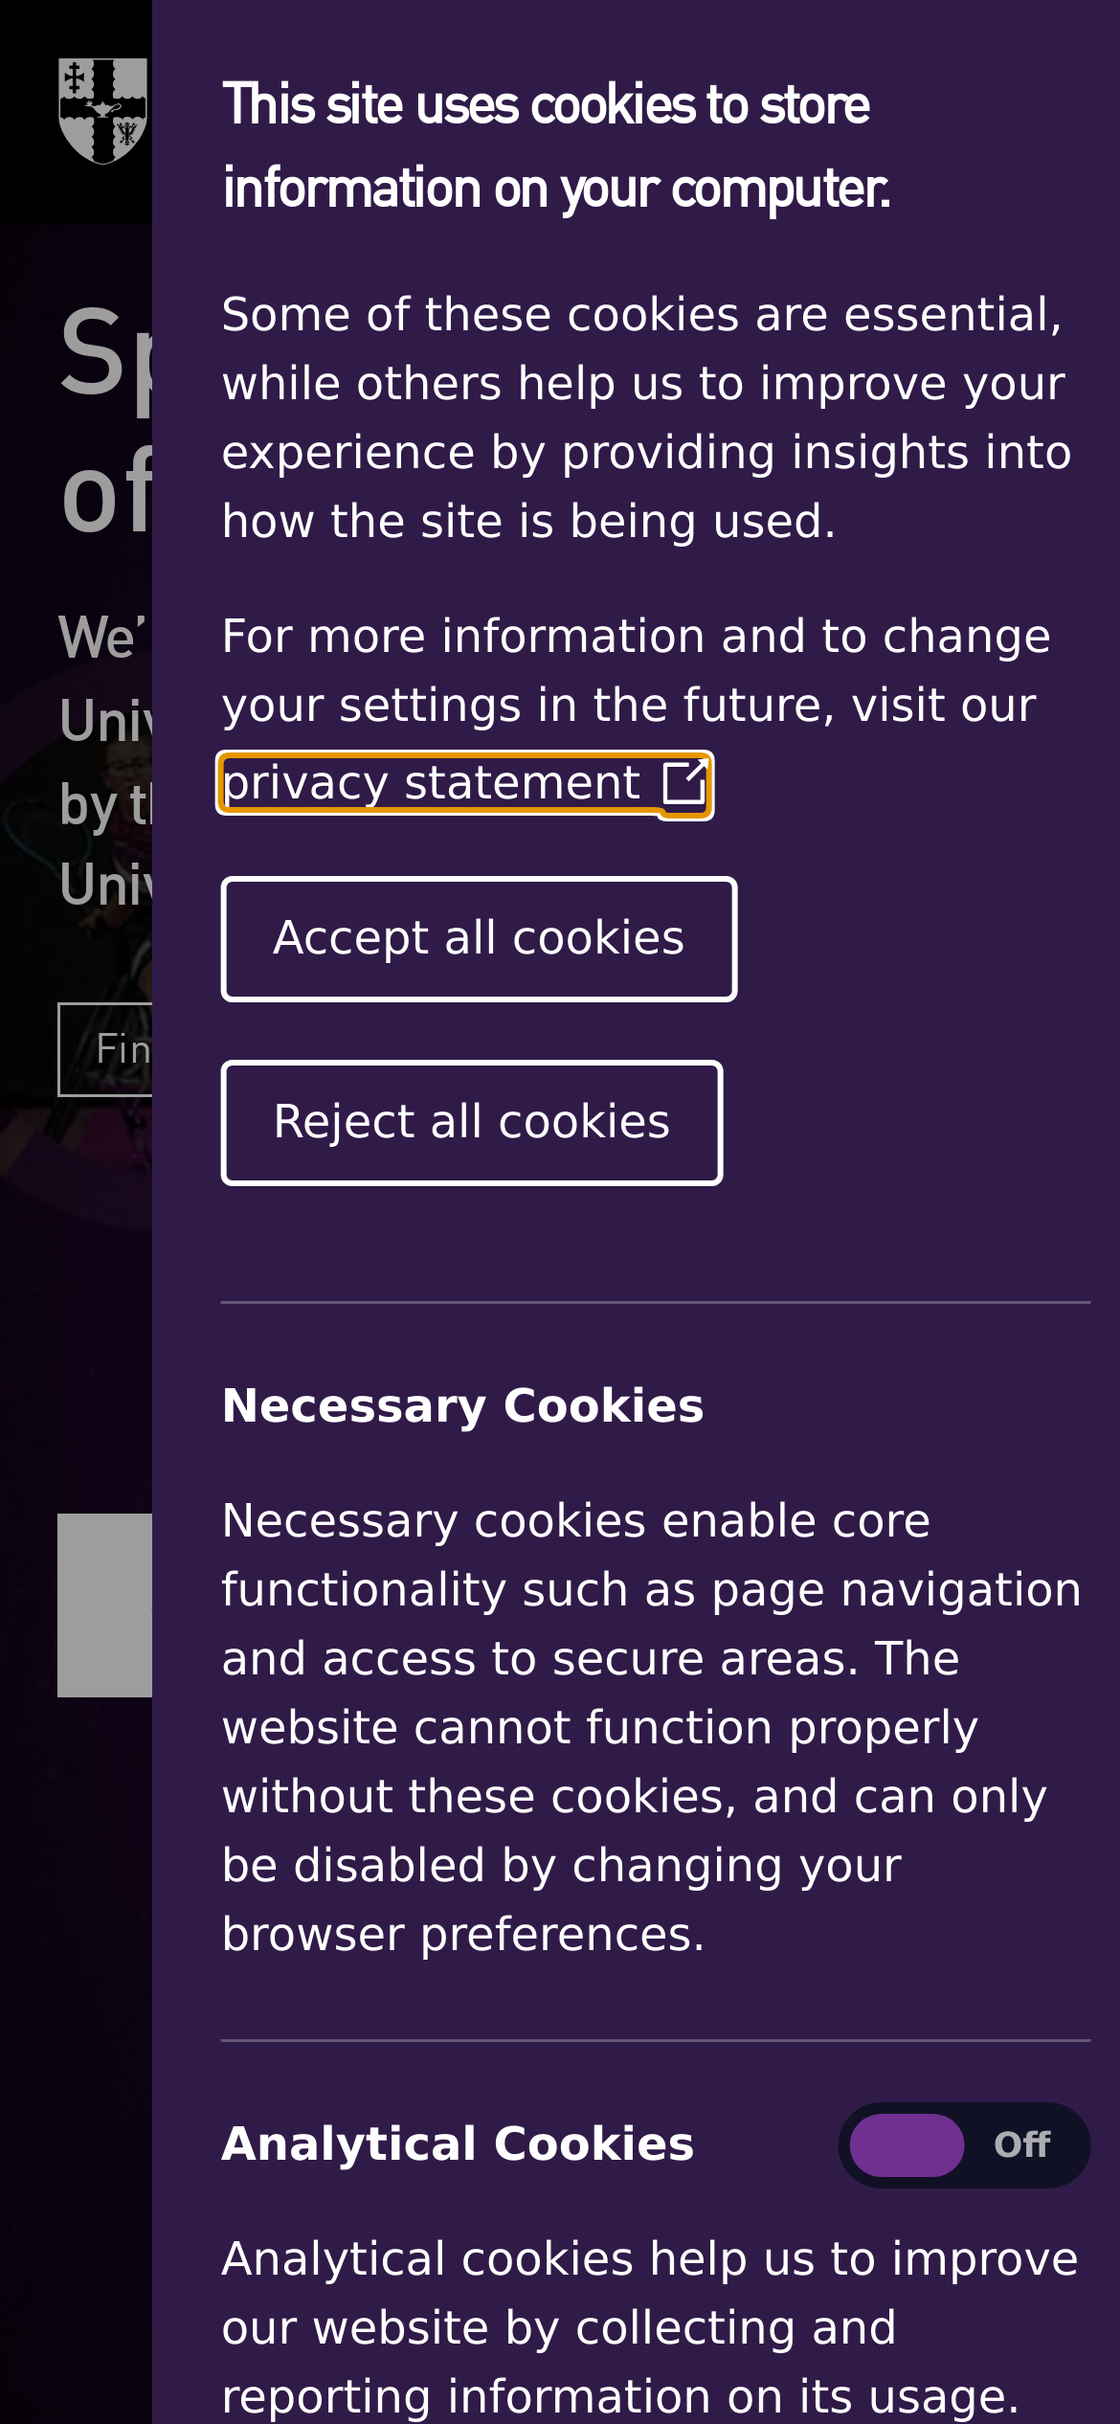The width and height of the screenshot is (1120, 2424).
Task: Open the privacy statement link
Action: pyautogui.click(x=464, y=784)
